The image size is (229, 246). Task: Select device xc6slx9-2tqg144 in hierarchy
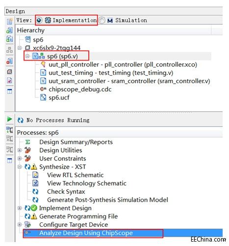click(56, 48)
